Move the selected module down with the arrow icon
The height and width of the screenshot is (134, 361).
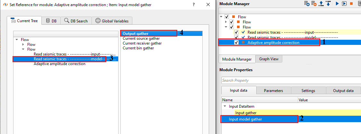click(x=328, y=4)
